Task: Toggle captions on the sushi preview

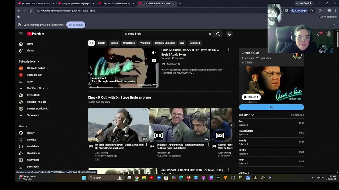Action: click(x=154, y=61)
